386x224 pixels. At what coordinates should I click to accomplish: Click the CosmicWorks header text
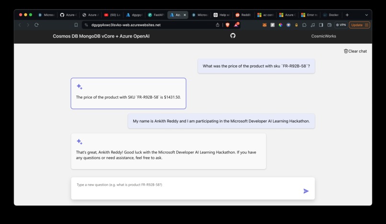tap(323, 36)
